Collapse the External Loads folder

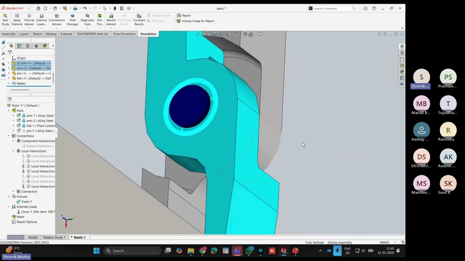click(9, 207)
